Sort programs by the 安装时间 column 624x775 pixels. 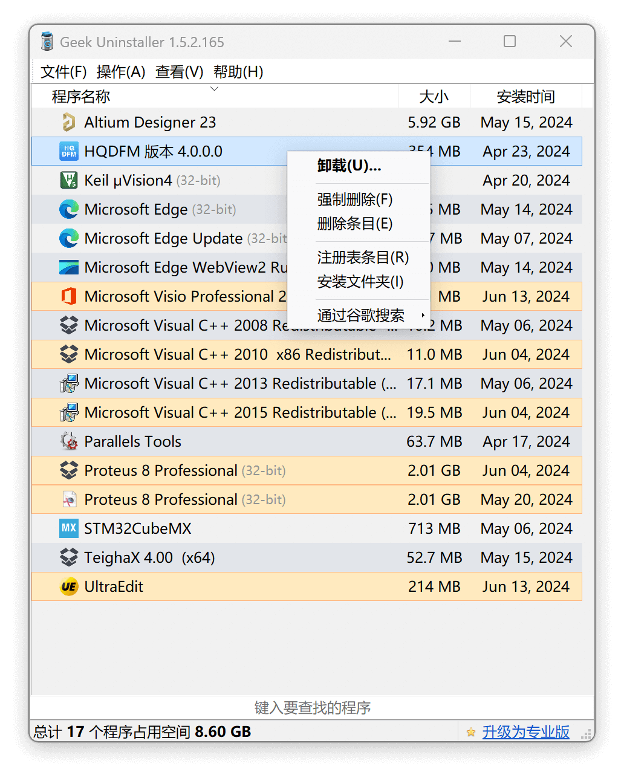[525, 96]
